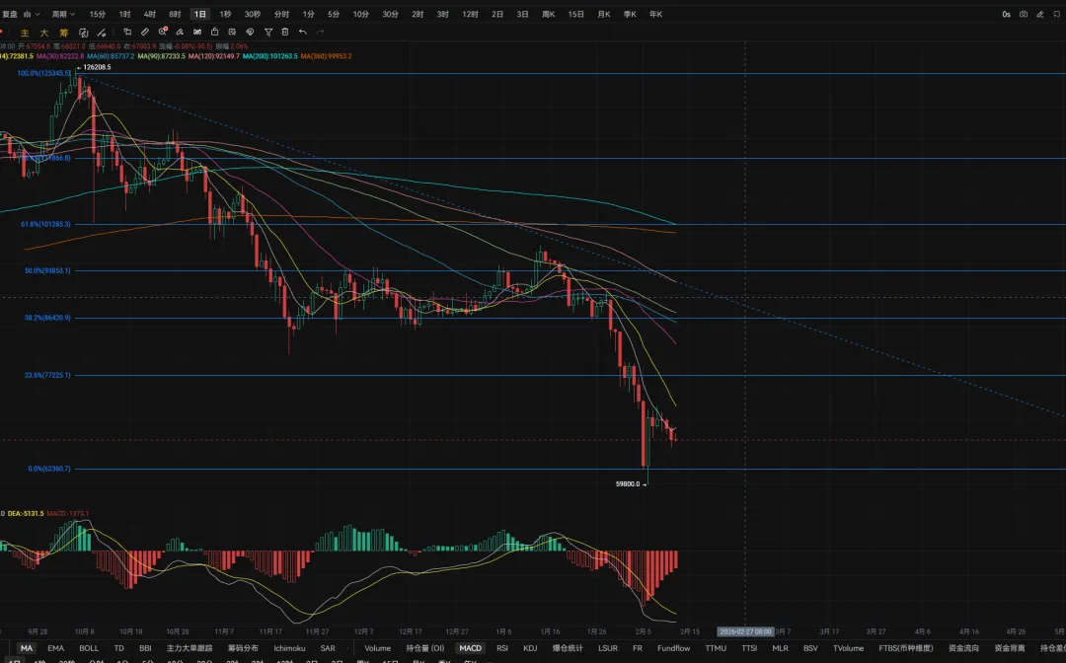The image size is (1066, 663).
Task: Click the 61.8% Fibonacci retracement line label
Action: pos(45,224)
